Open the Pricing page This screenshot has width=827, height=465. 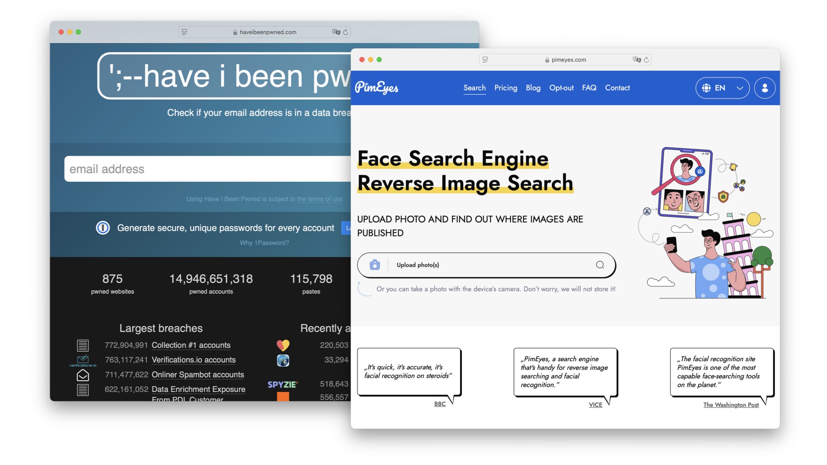[506, 88]
